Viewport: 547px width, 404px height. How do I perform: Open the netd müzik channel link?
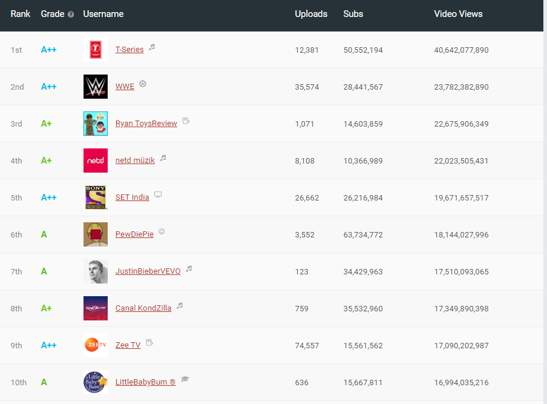pyautogui.click(x=135, y=161)
